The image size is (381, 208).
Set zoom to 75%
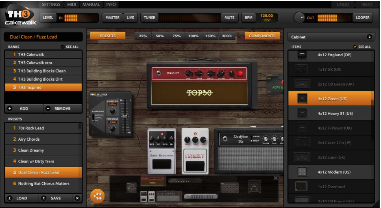pos(176,36)
